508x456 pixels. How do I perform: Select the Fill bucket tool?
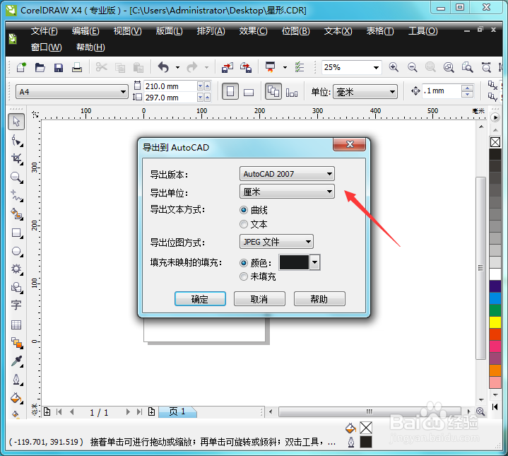click(16, 398)
